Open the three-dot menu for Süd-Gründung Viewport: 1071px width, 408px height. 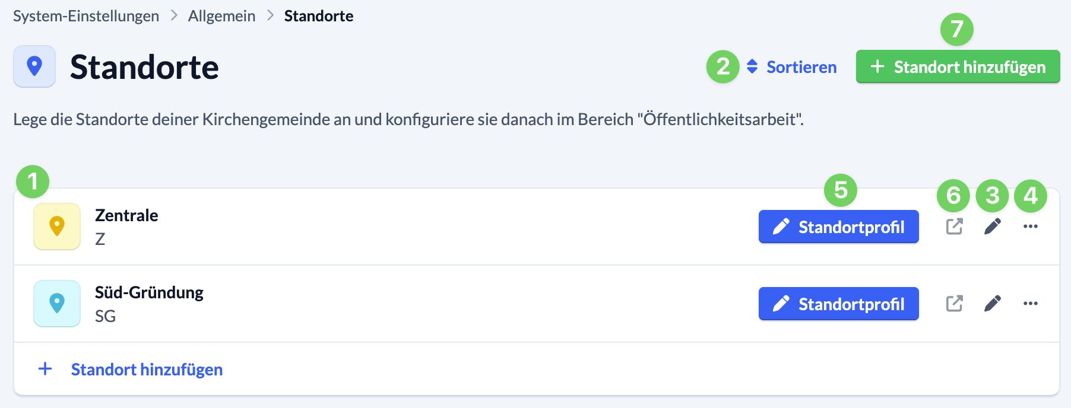pos(1031,304)
